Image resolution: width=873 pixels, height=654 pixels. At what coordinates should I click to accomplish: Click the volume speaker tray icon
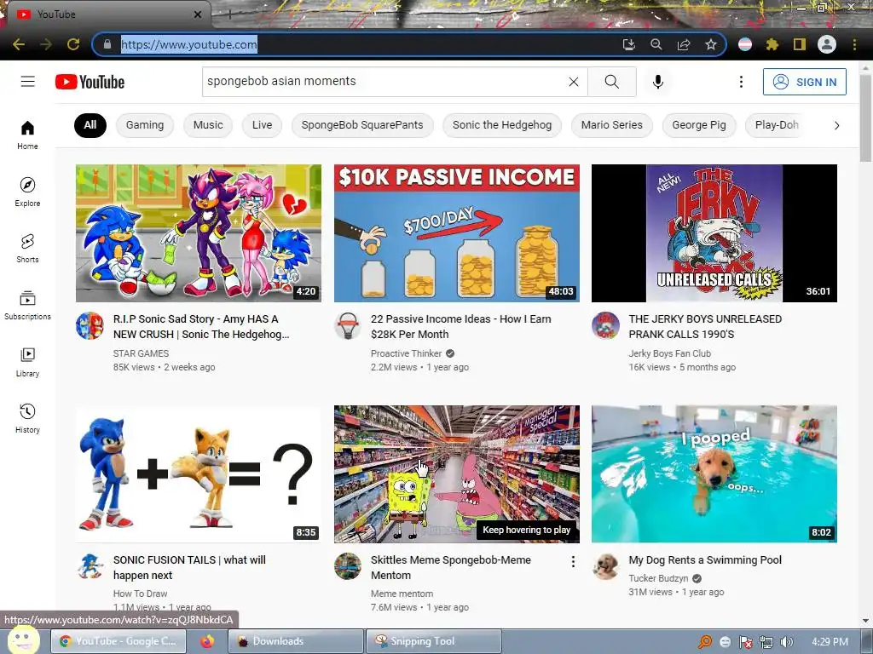[x=786, y=642]
